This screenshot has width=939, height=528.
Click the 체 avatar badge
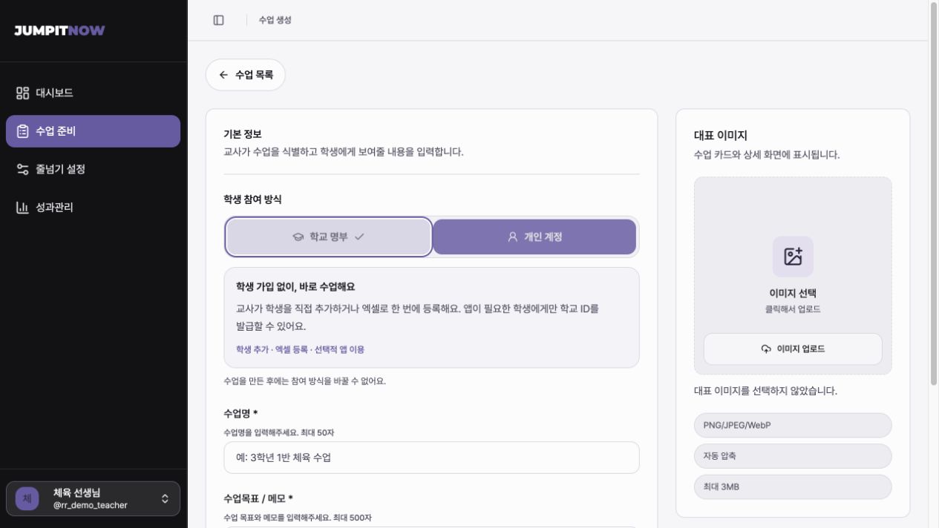click(27, 499)
